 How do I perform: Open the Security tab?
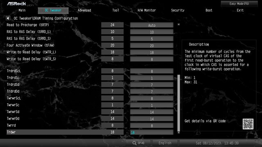click(x=178, y=10)
